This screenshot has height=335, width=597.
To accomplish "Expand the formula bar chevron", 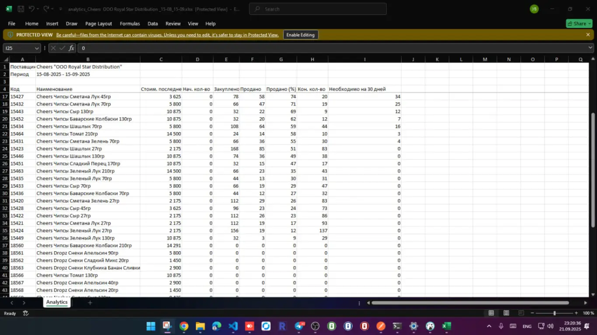I will pos(590,48).
